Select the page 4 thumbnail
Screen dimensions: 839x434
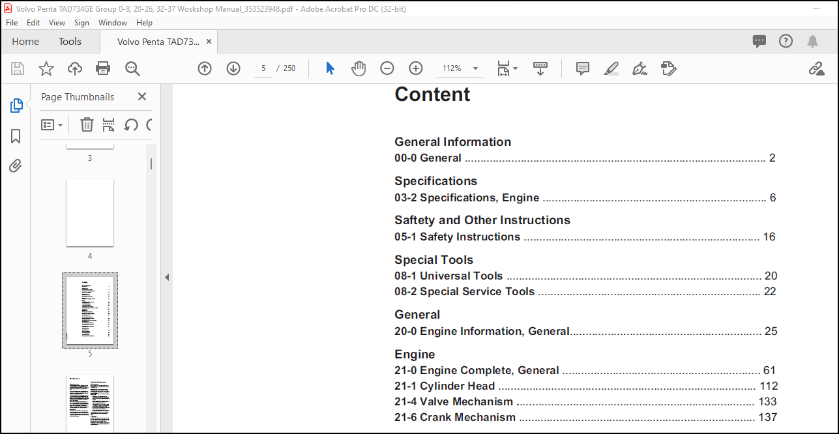click(x=90, y=213)
